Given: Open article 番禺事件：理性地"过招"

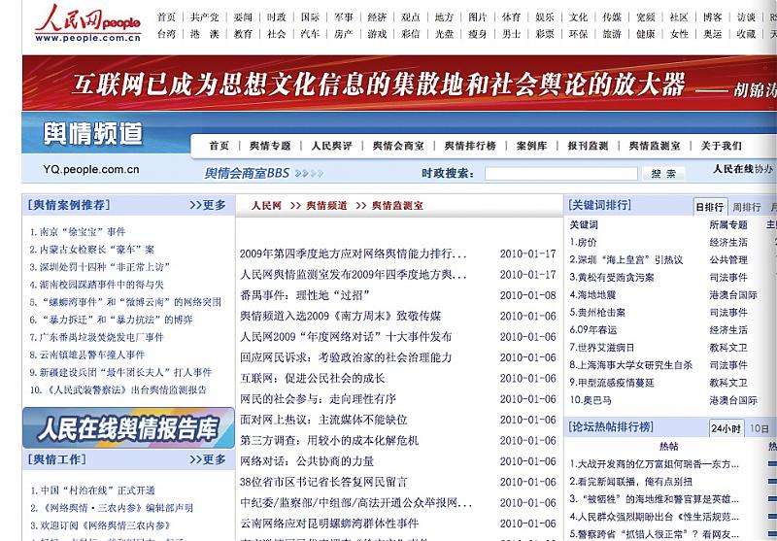Looking at the screenshot, I should click(305, 295).
